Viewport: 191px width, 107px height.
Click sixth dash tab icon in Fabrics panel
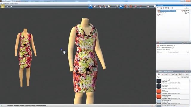176,74
